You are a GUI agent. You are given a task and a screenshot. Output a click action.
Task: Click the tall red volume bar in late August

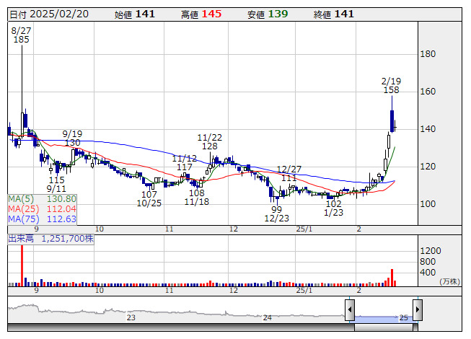coord(22,265)
